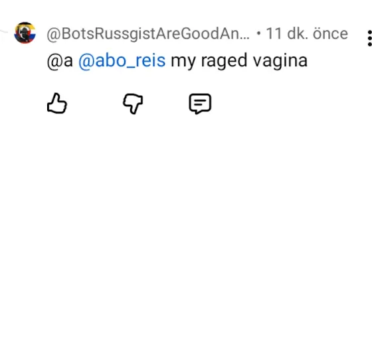Viewport: 372px width, 351px height.
Task: Open blue @abo_reis user profile
Action: pos(122,61)
